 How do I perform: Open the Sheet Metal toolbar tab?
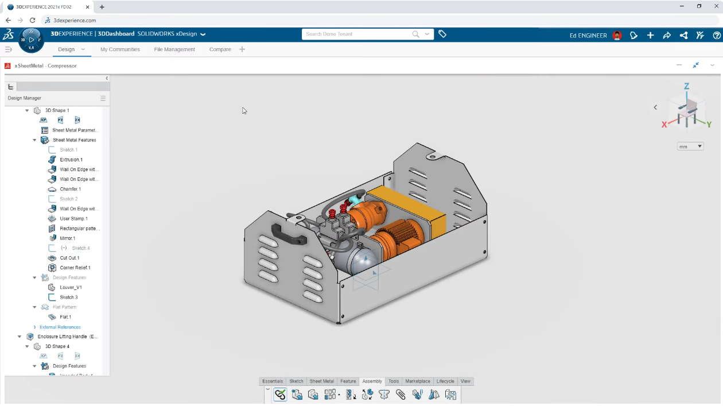pos(322,381)
